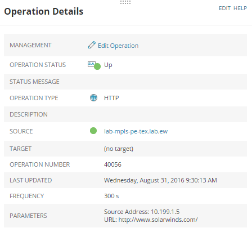Click the (no target) value
This screenshot has width=252, height=232.
pyautogui.click(x=119, y=149)
